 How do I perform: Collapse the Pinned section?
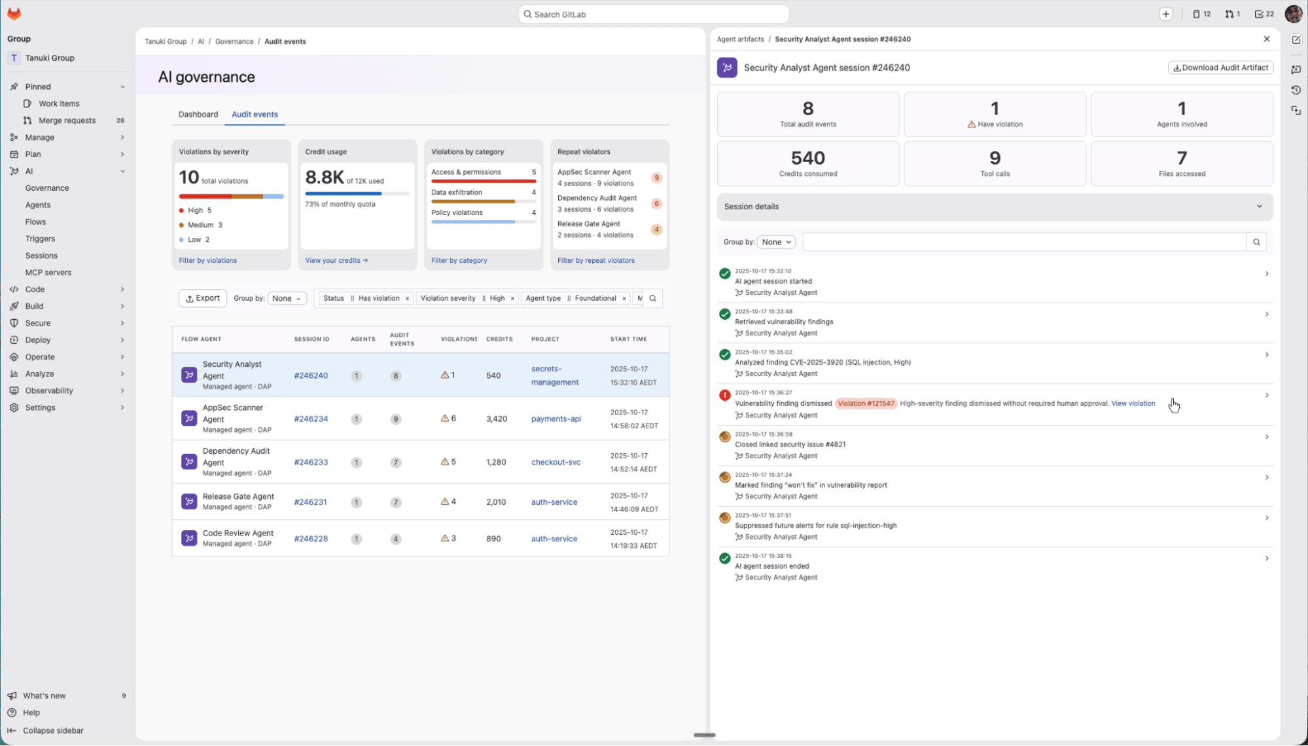(122, 87)
